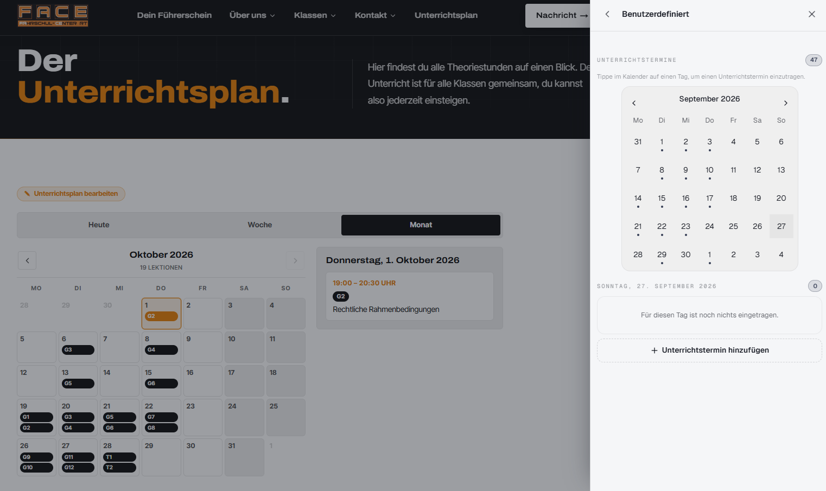Open T2 lesson on October 28
The height and width of the screenshot is (491, 826).
(x=119, y=468)
